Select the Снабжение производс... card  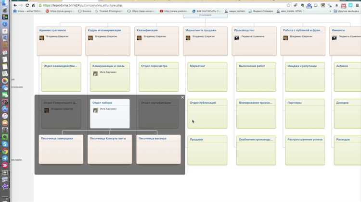pyautogui.click(x=256, y=150)
